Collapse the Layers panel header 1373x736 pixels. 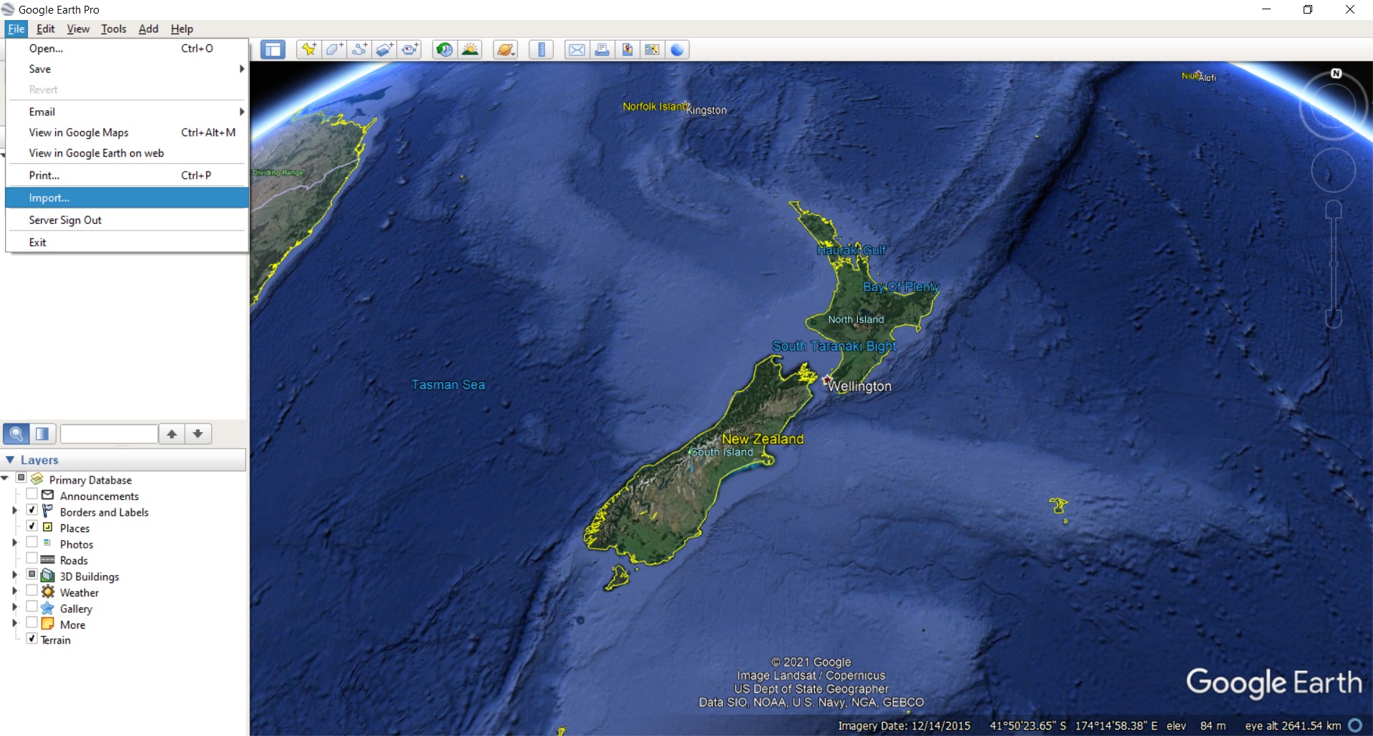click(10, 460)
